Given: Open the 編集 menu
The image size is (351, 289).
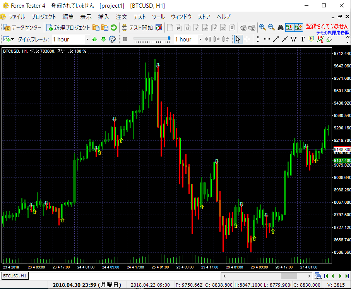Looking at the screenshot, I should (68, 17).
